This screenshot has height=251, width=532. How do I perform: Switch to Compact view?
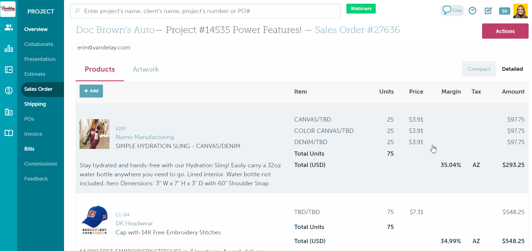coord(479,69)
